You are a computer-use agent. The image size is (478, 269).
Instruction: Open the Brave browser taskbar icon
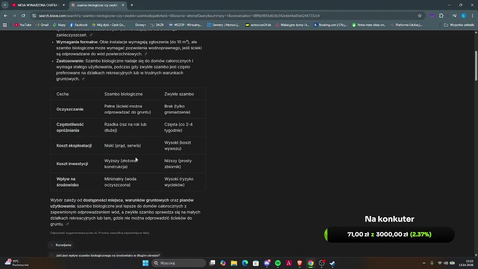pos(299,263)
